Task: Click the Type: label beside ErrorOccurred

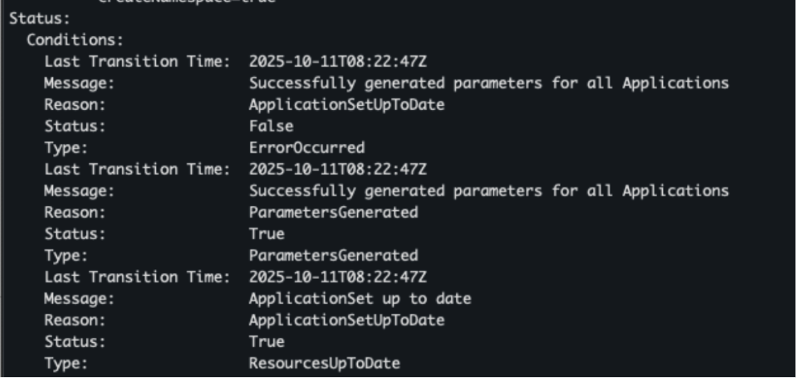Action: pos(66,148)
